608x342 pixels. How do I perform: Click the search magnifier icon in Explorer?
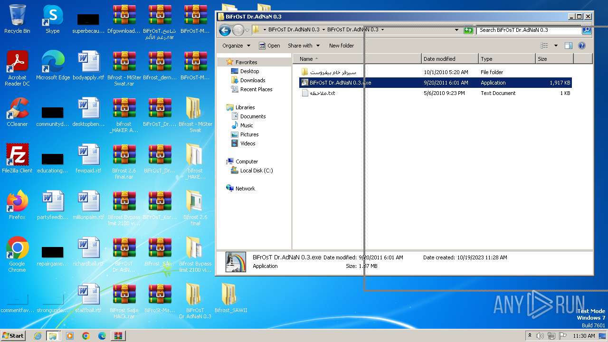coord(587,30)
